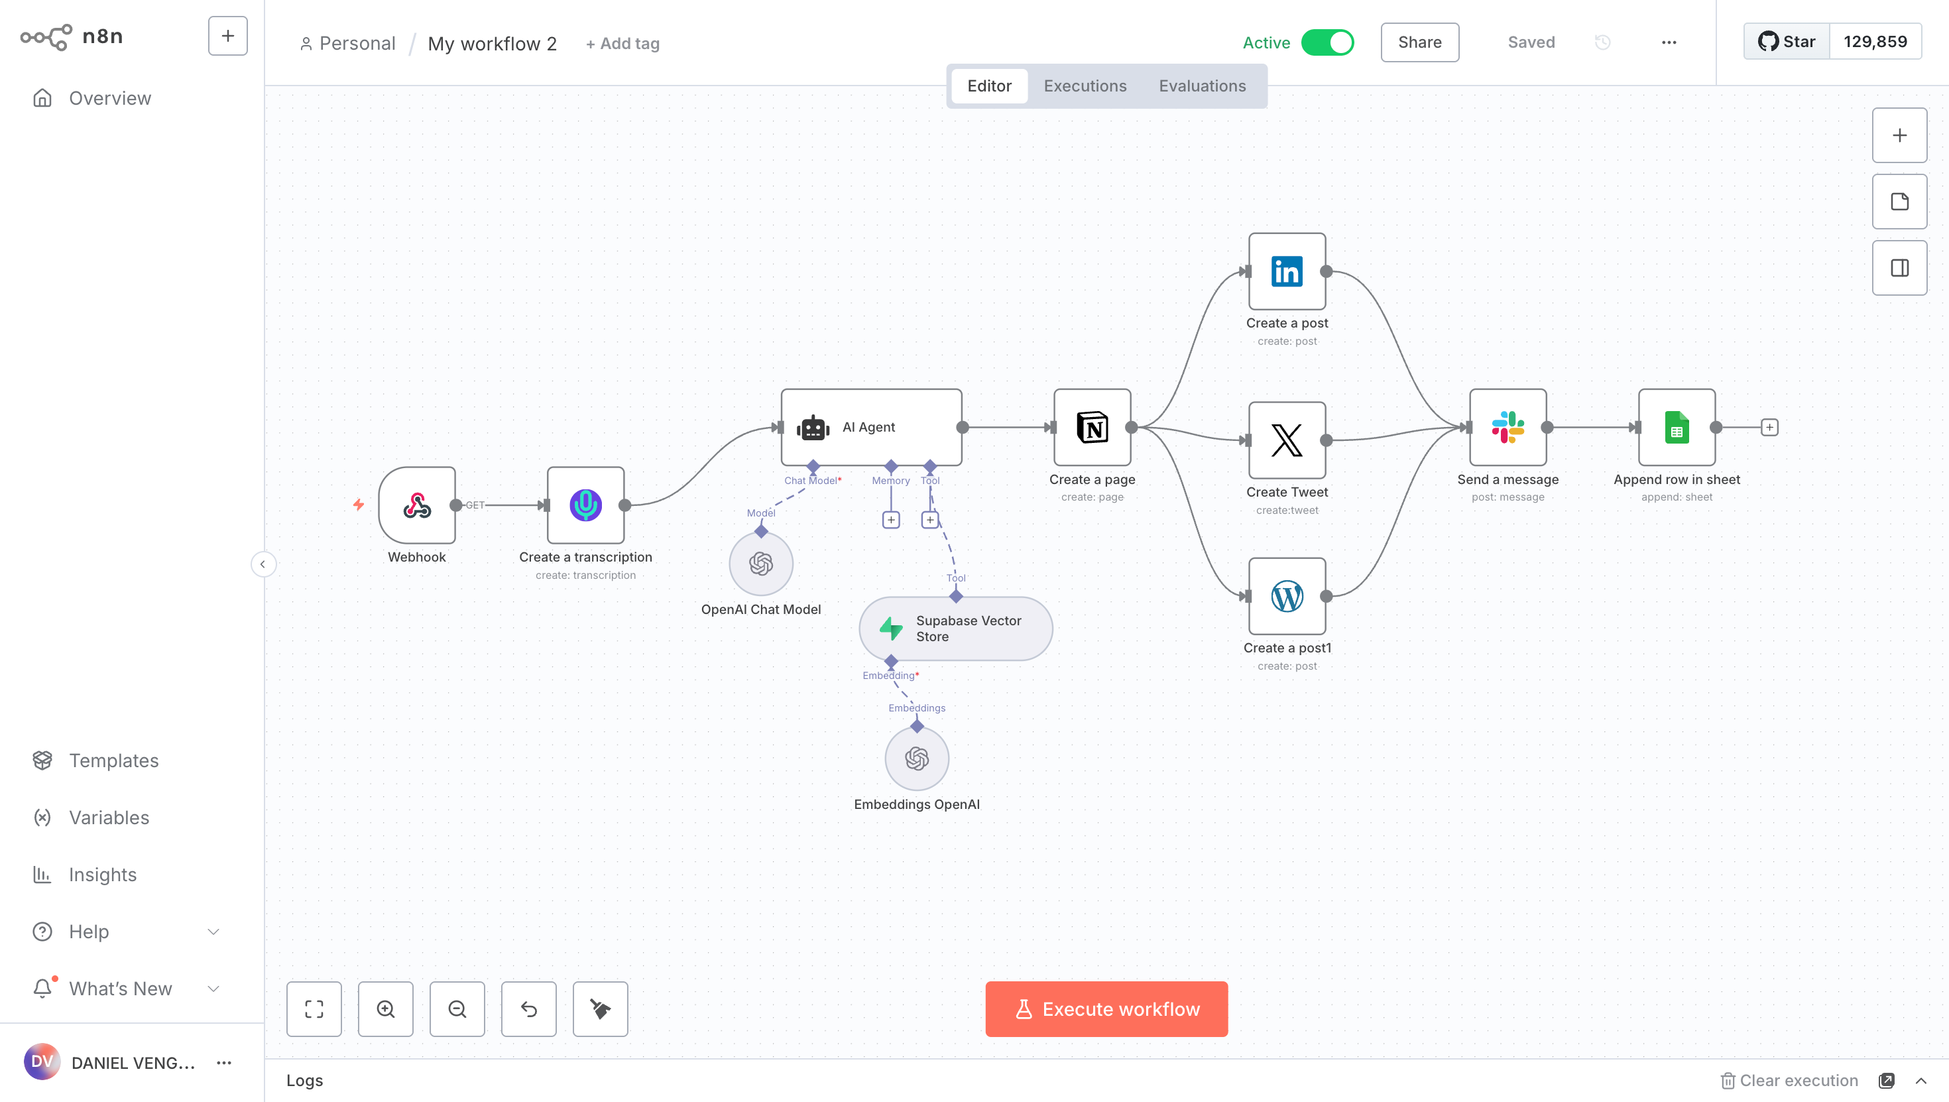
Task: Open the Webhook node
Action: [417, 505]
